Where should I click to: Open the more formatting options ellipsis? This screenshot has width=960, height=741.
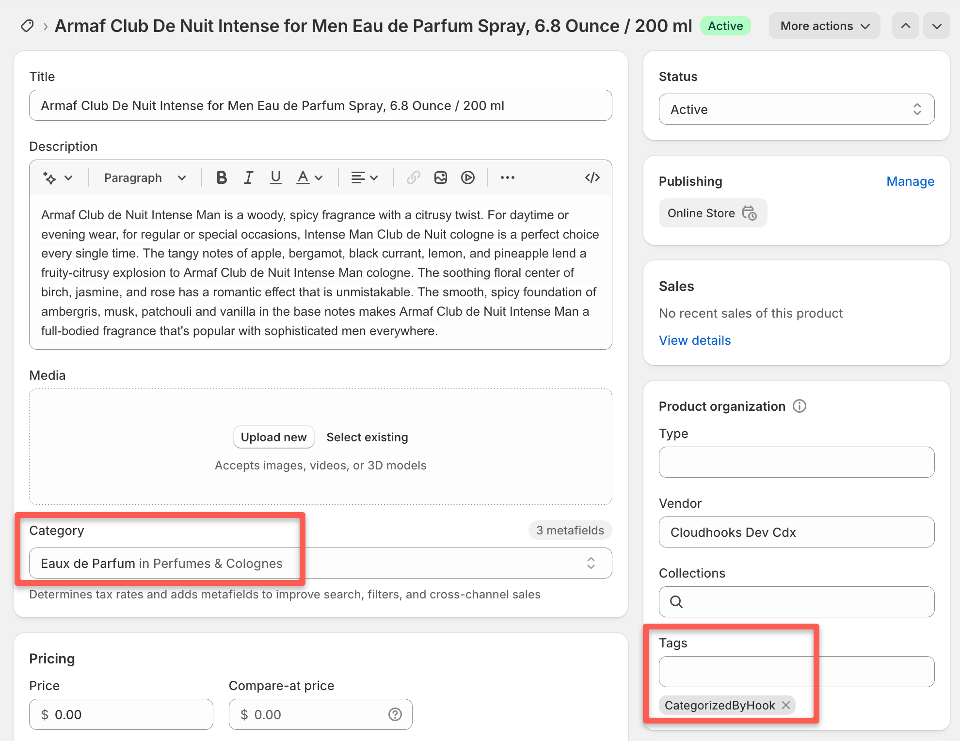tap(507, 177)
